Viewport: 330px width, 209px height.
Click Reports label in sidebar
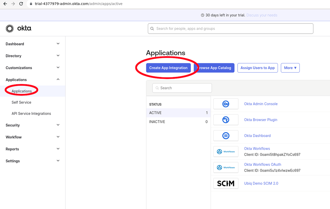tap(12, 149)
